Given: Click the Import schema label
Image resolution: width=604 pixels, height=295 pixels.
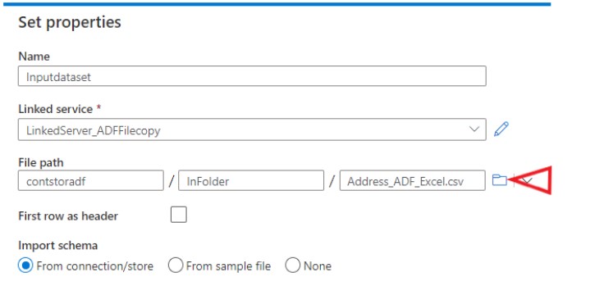Looking at the screenshot, I should (57, 245).
